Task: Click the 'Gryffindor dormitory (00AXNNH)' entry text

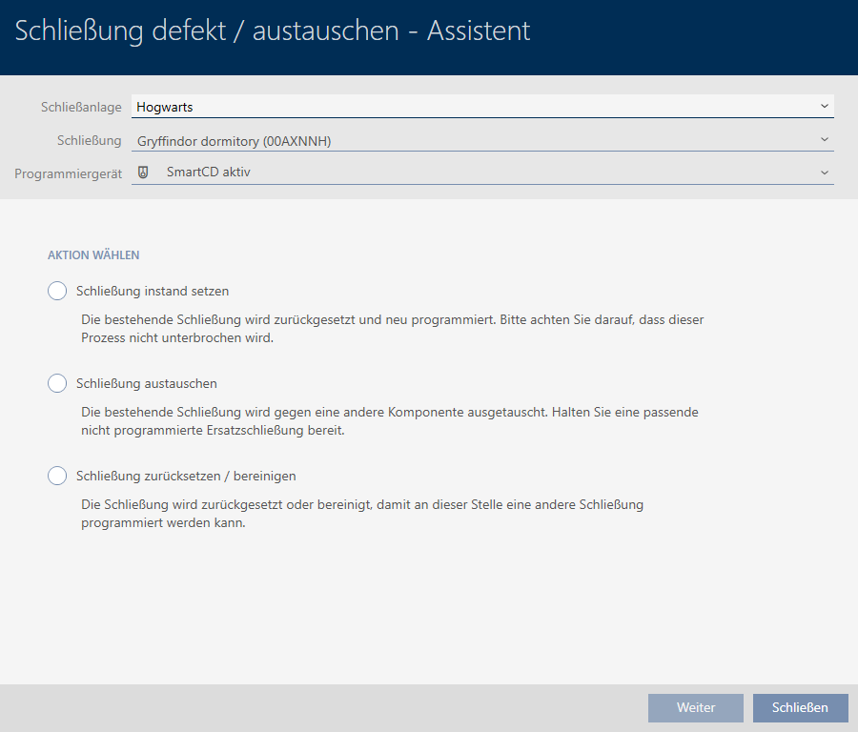Action: (x=234, y=141)
